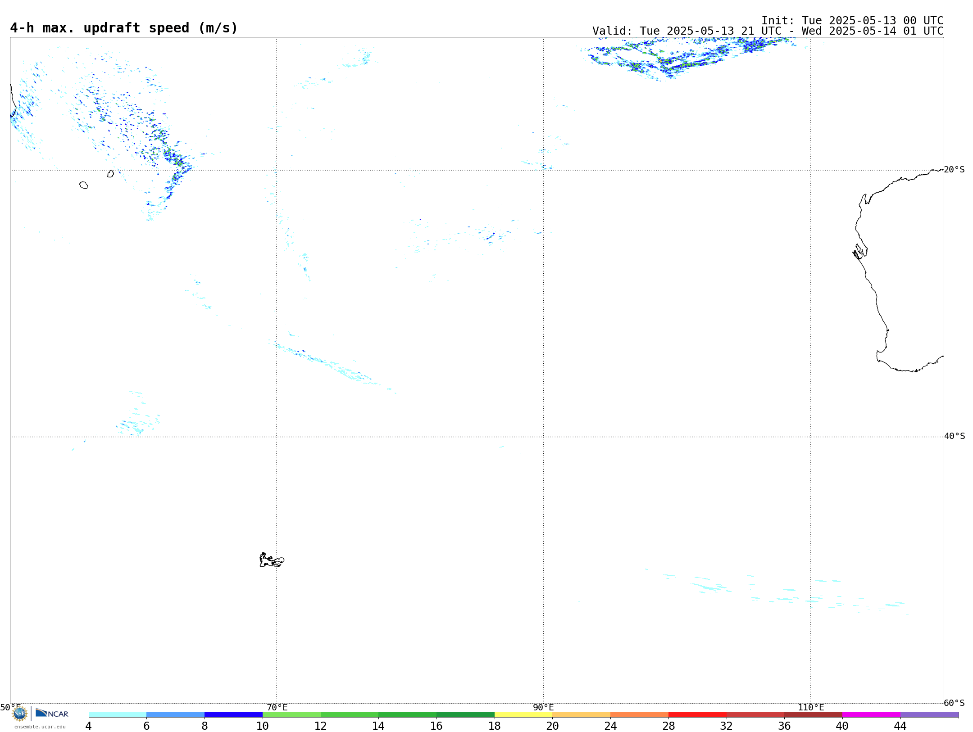Click the 20°S latitude label
The height and width of the screenshot is (732, 973).
click(x=955, y=170)
